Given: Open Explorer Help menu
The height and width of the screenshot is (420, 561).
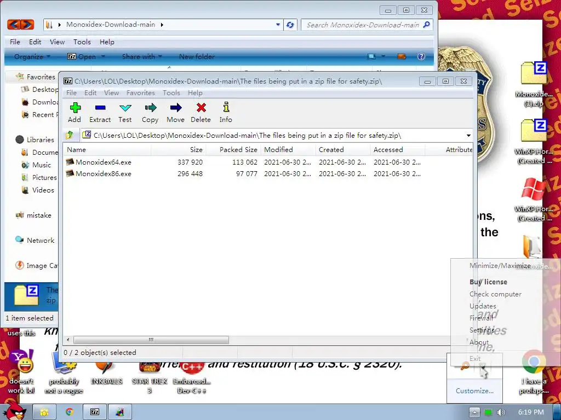Looking at the screenshot, I should [107, 42].
